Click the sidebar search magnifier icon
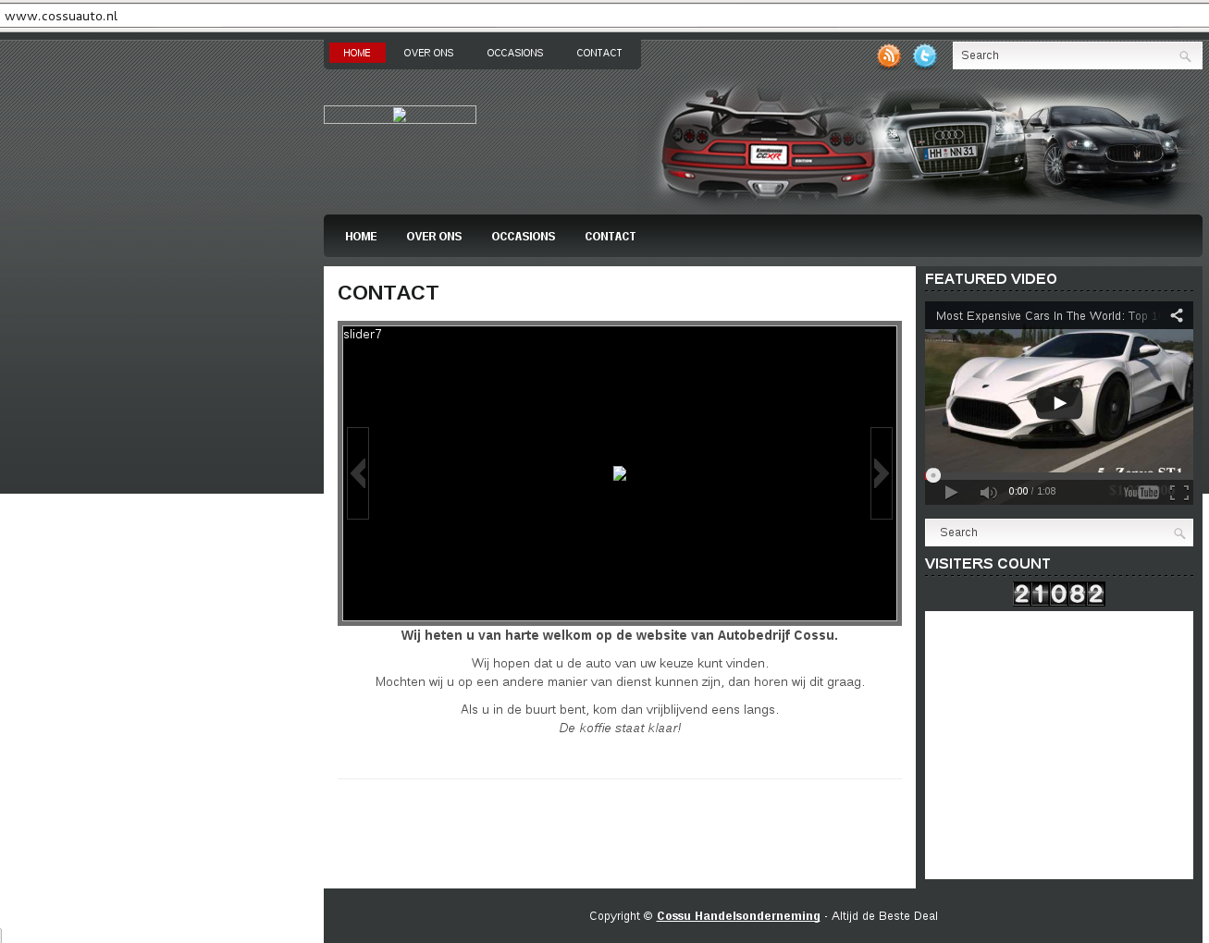This screenshot has height=943, width=1209. pyautogui.click(x=1178, y=533)
